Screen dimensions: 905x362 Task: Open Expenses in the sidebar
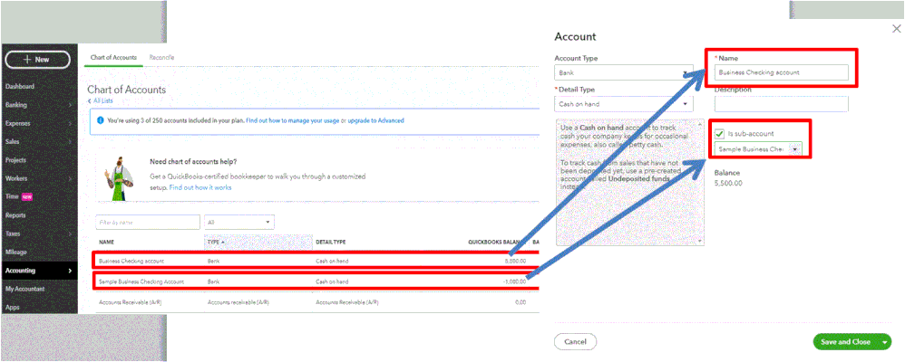click(x=18, y=123)
